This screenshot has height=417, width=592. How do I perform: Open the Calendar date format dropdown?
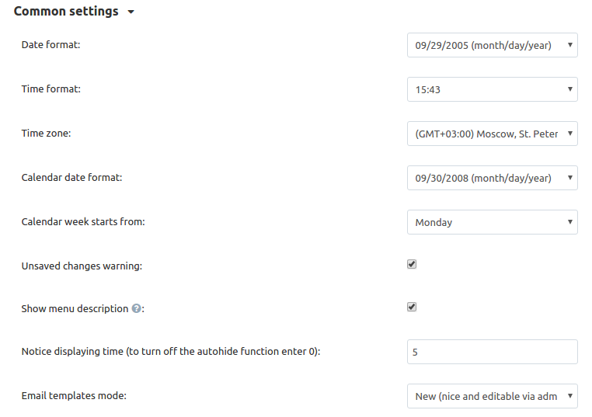click(493, 178)
